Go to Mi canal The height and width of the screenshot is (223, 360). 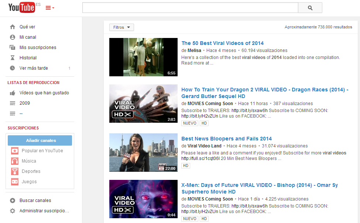pyautogui.click(x=28, y=37)
